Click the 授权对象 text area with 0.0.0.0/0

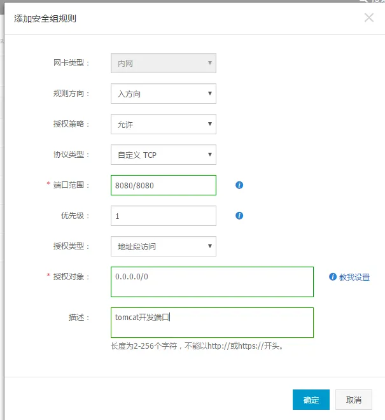pyautogui.click(x=212, y=282)
